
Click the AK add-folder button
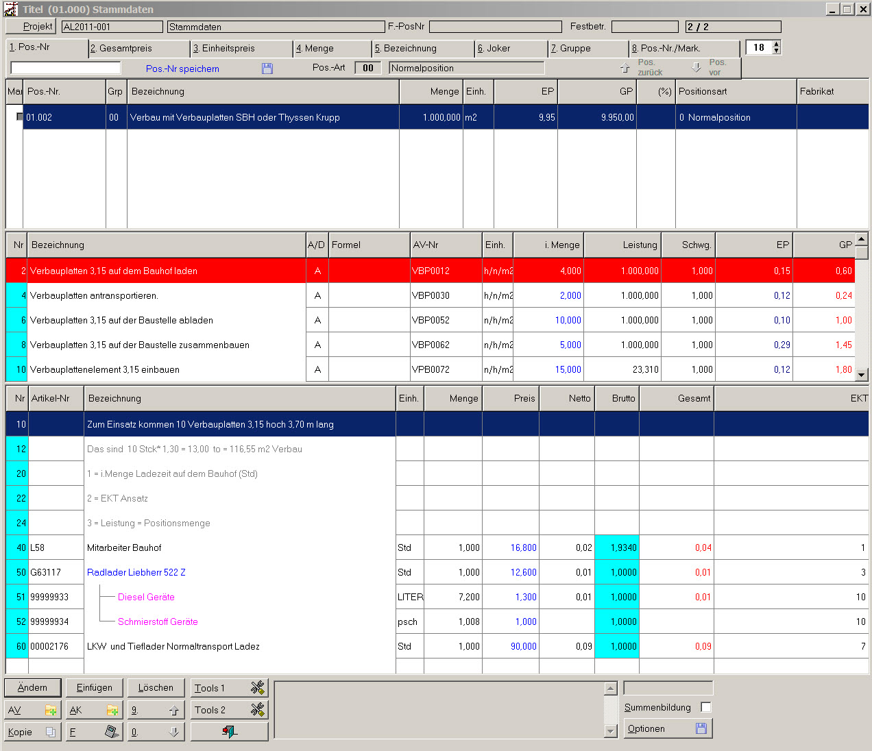coord(94,710)
